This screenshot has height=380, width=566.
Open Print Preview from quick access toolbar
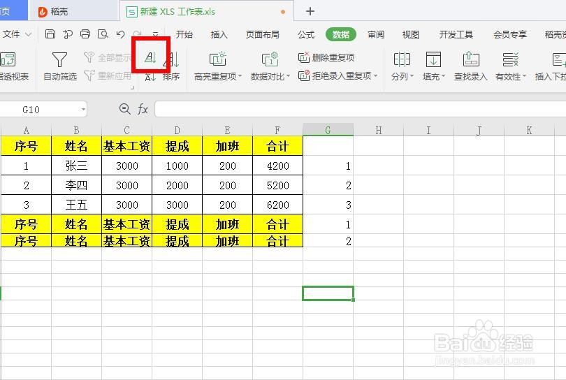[103, 34]
